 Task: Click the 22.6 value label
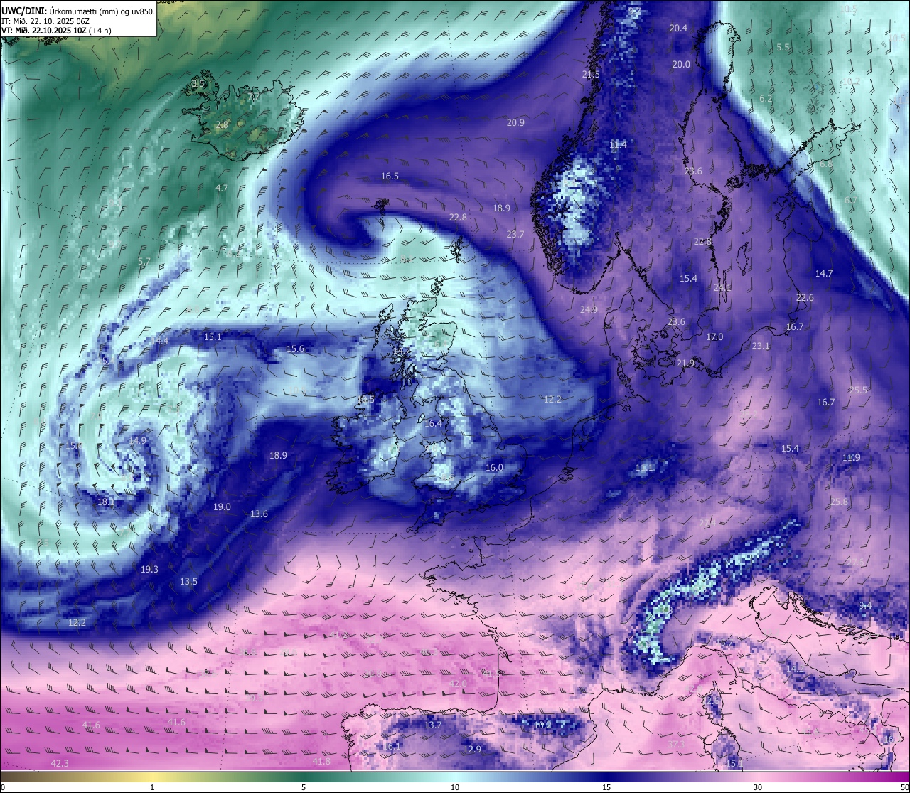(805, 298)
